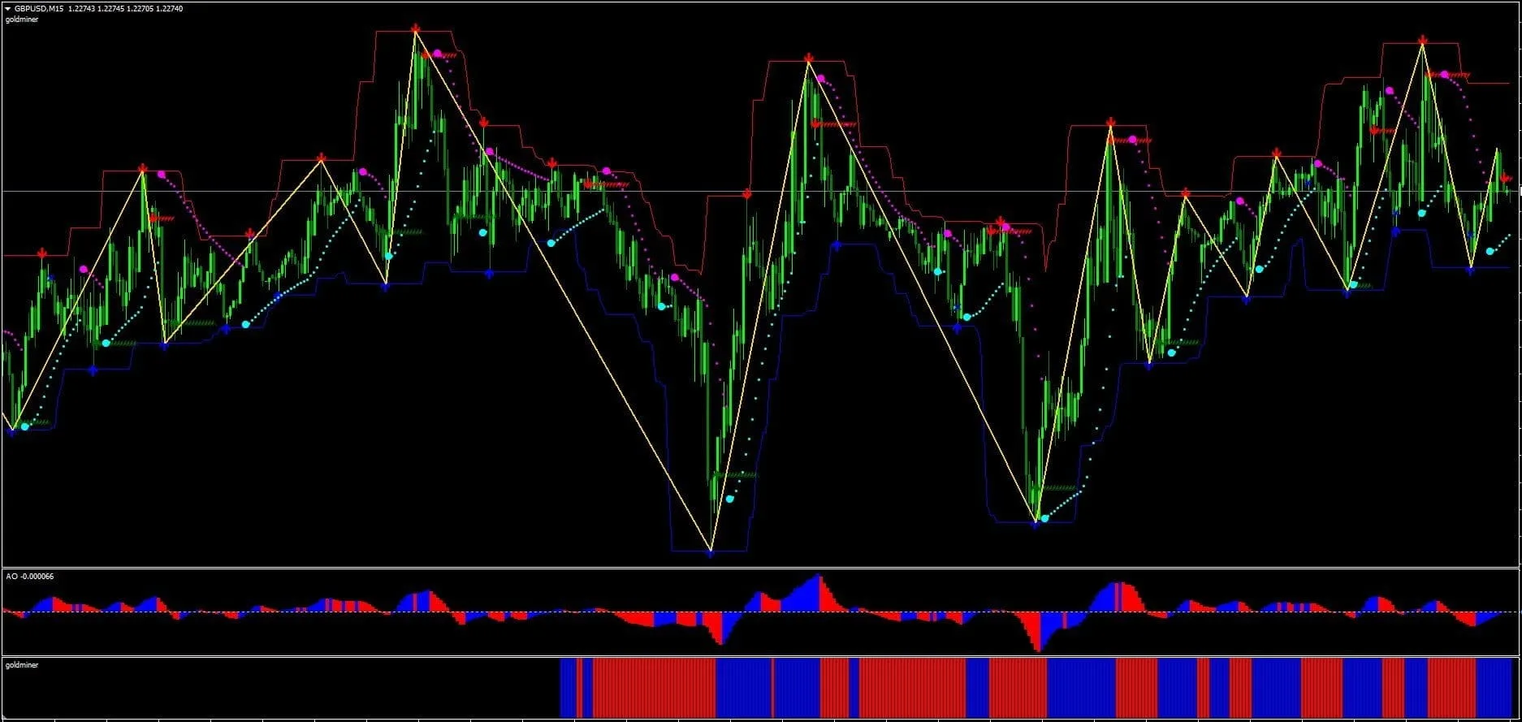Image resolution: width=1522 pixels, height=722 pixels.
Task: Open the dropdown triangle beside GBPUSD,M15
Action: pyautogui.click(x=7, y=8)
